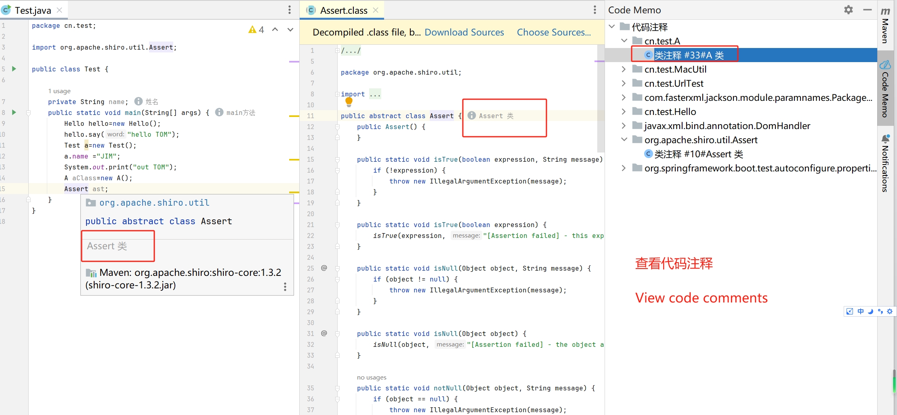Click the blue scrollbar on the far right

894,381
